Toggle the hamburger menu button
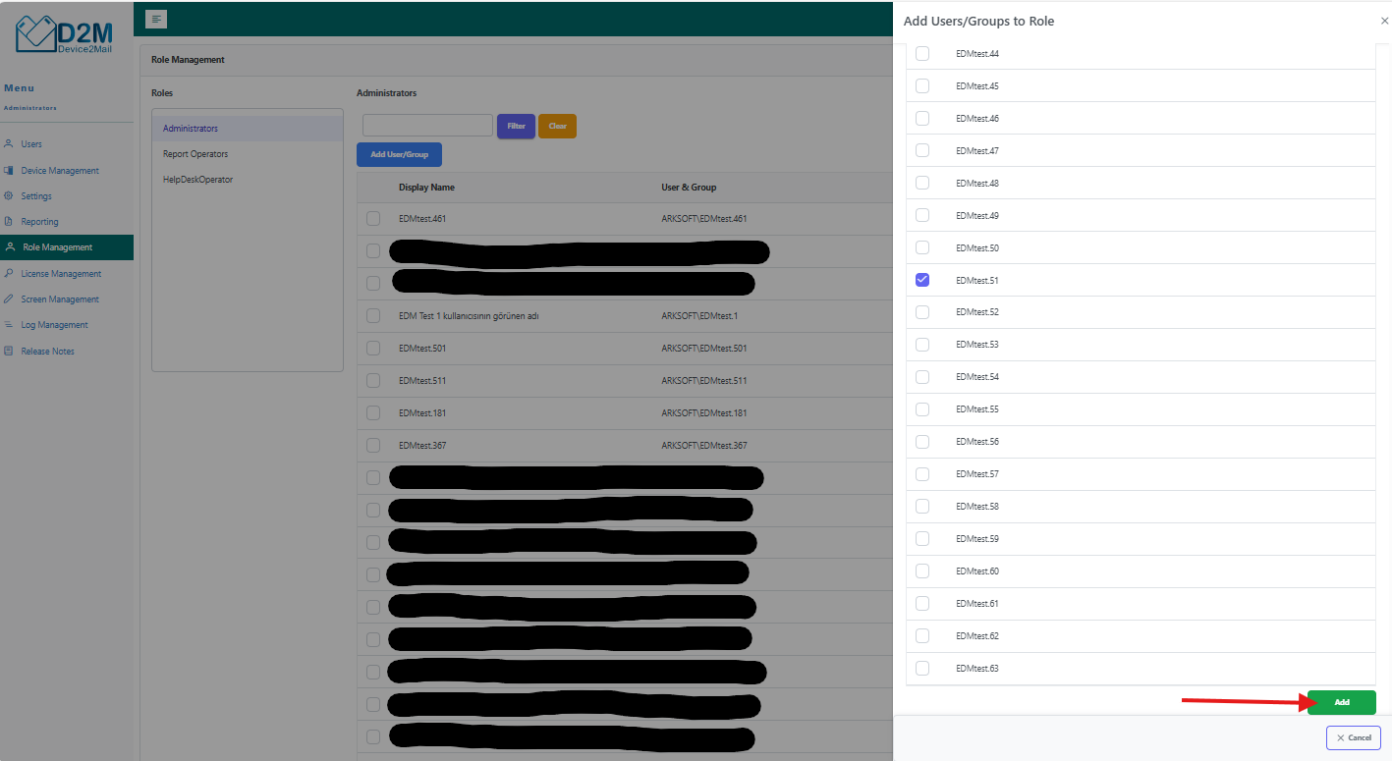The image size is (1392, 761). [156, 19]
